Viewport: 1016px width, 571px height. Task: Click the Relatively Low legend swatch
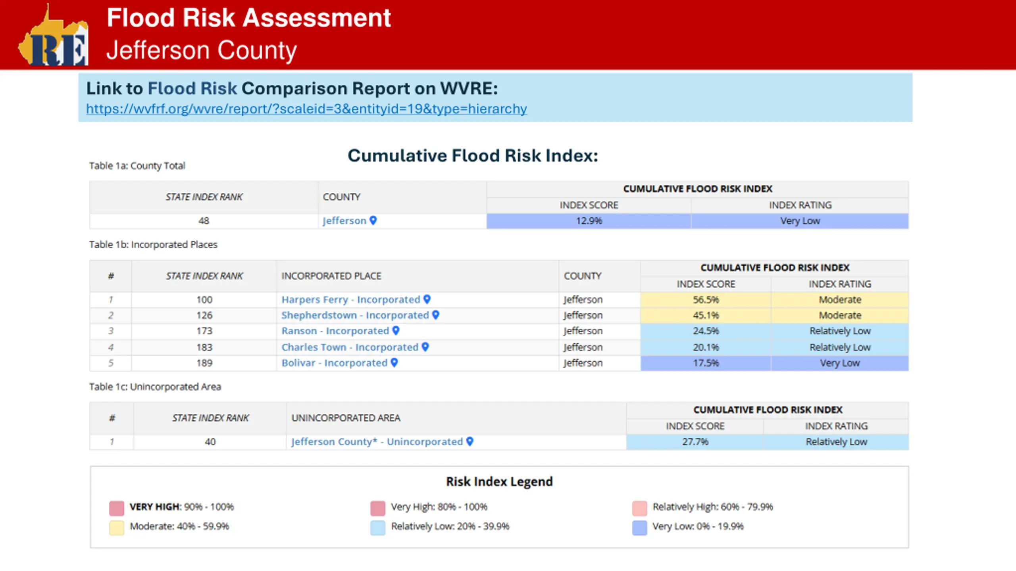click(x=378, y=528)
